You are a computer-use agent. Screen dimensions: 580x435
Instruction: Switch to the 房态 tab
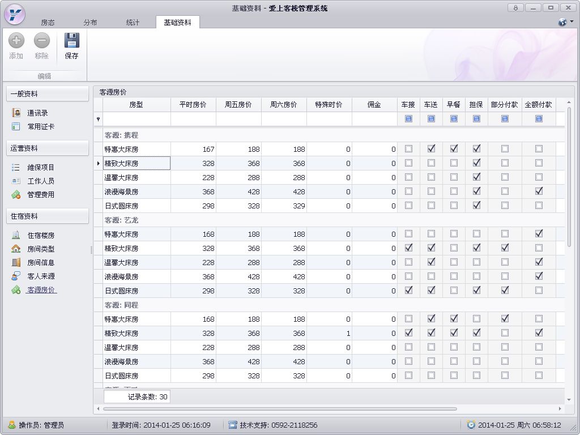pyautogui.click(x=48, y=23)
